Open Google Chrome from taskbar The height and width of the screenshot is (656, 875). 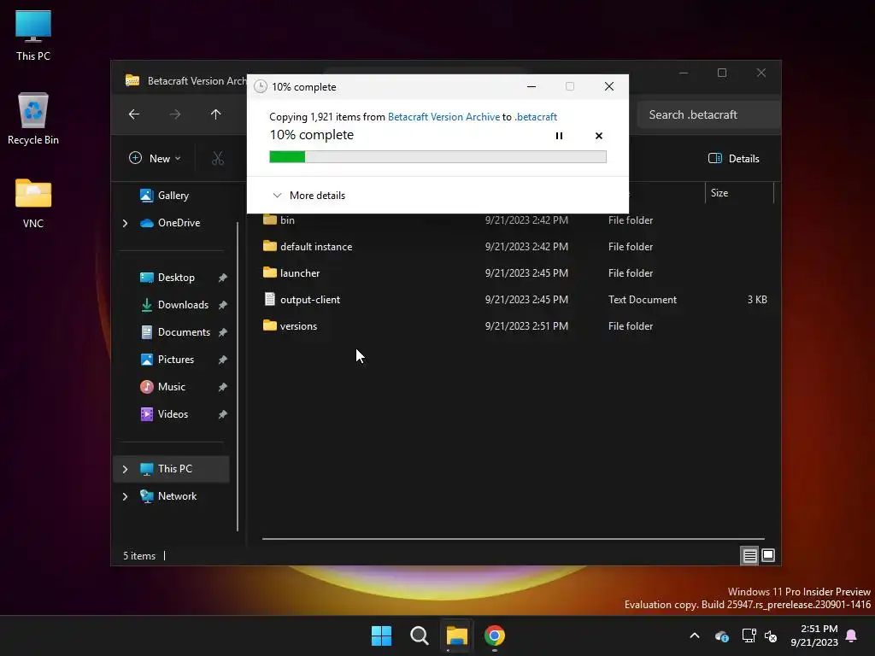495,635
